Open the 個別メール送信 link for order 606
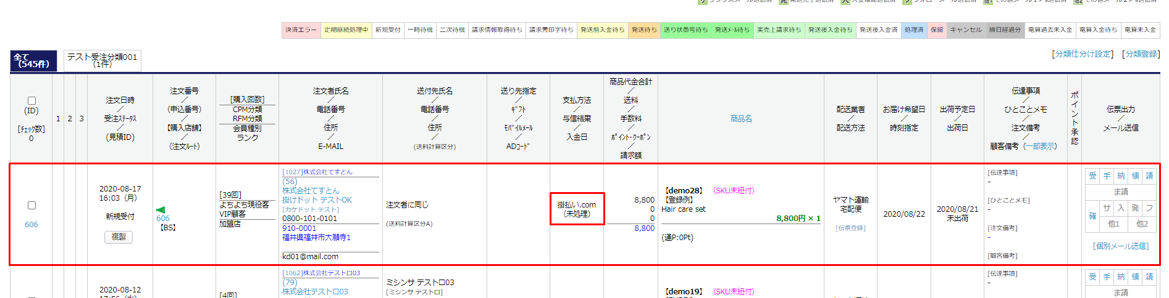This screenshot has width=1169, height=298. coord(1120,246)
